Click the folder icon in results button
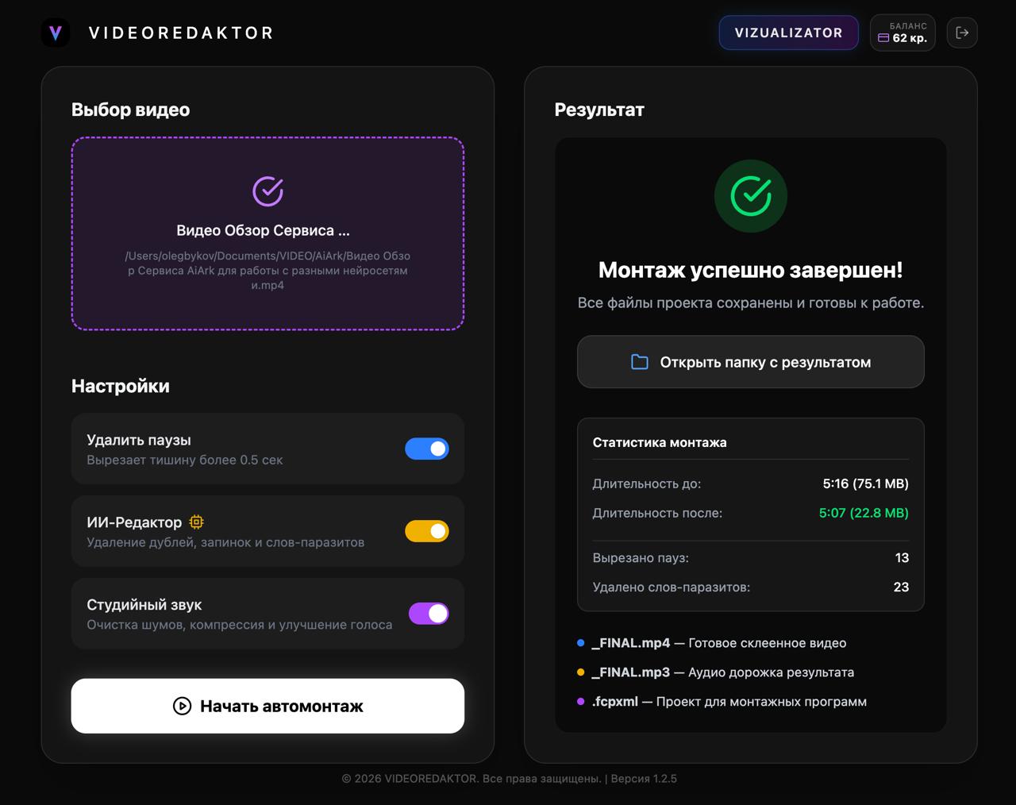1016x805 pixels. point(640,362)
